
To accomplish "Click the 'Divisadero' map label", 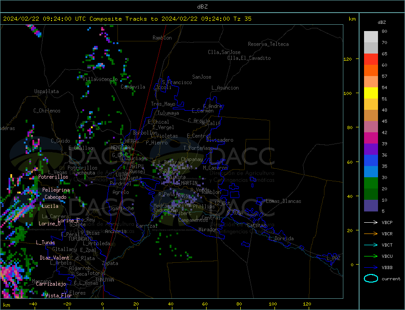I will point(220,140).
